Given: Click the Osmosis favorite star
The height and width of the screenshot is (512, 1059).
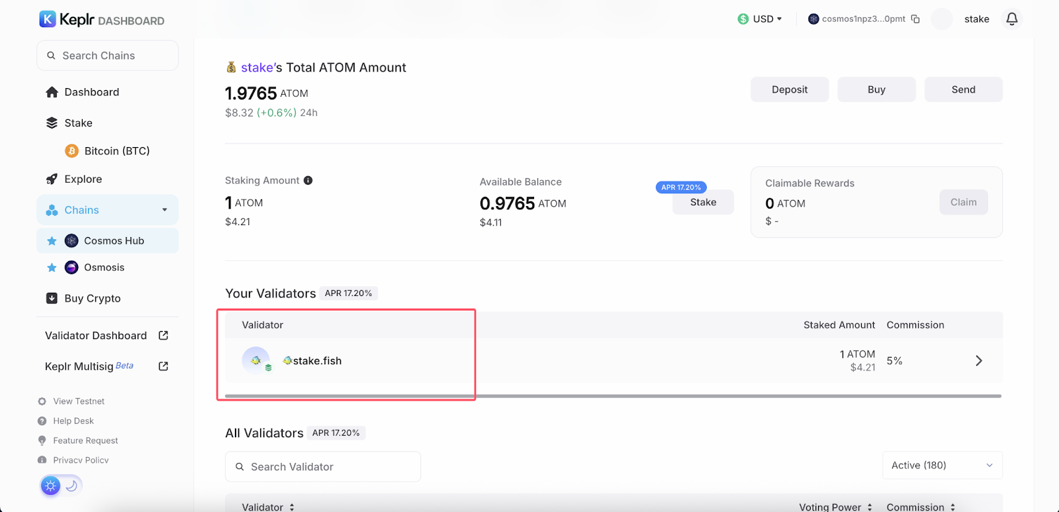Looking at the screenshot, I should pos(52,268).
